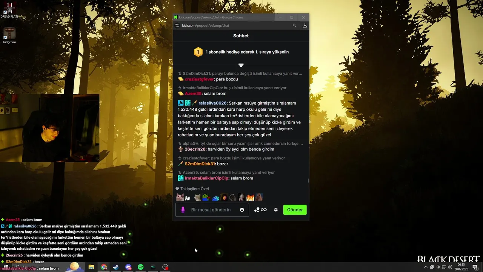Viewport: 483px width, 272px height.
Task: Click the webcam overlay thumbnail
Action: coord(49,128)
